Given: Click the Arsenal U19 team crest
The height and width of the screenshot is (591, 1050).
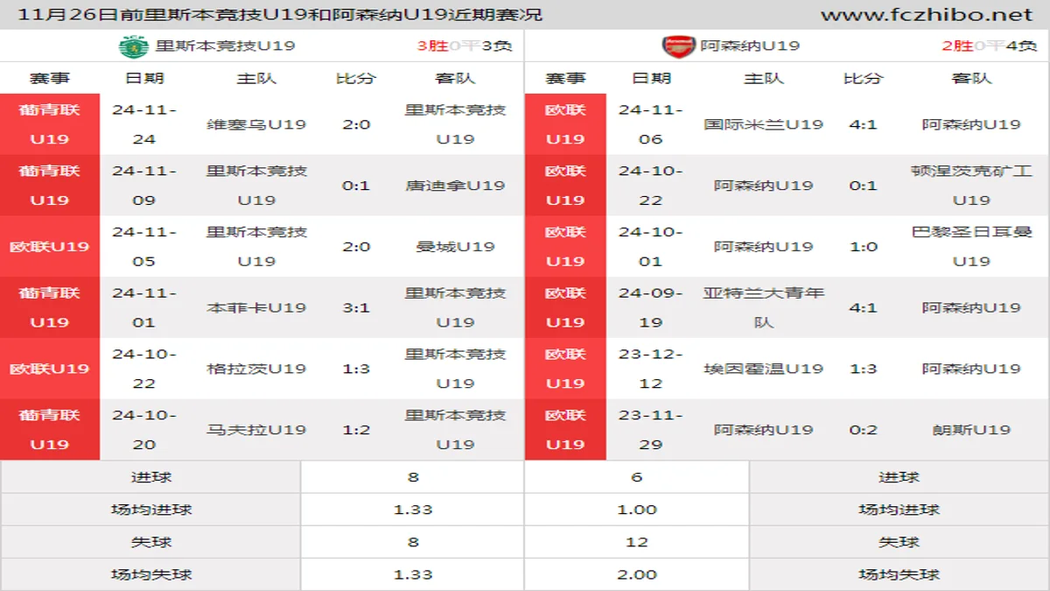Looking at the screenshot, I should 678,46.
